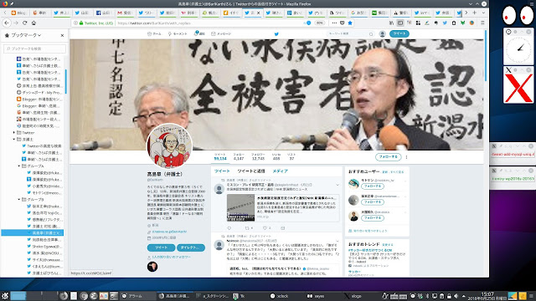
Task: Follow the second suggested user
Action: 372,202
